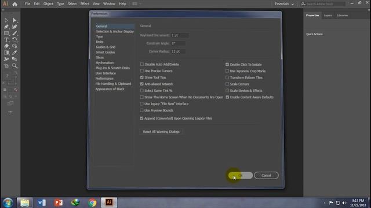Enable Transform Pattern Tiles checkbox
The height and width of the screenshot is (208, 371).
click(227, 77)
